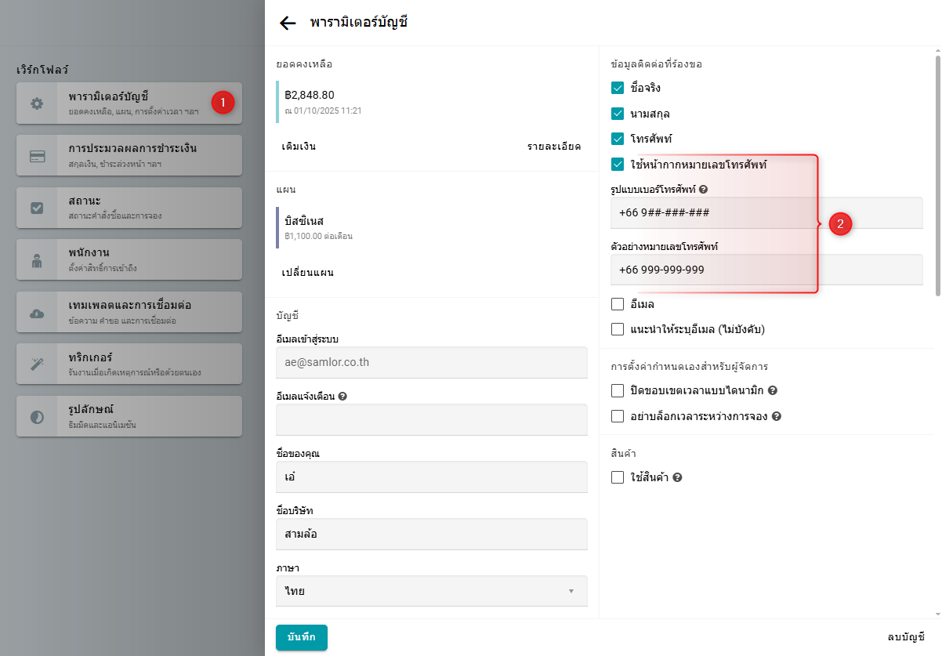Click the gear icon for account parameters

pos(37,104)
